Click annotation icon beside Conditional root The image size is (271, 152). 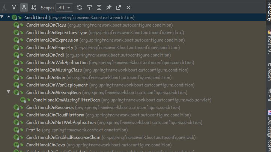15,17
